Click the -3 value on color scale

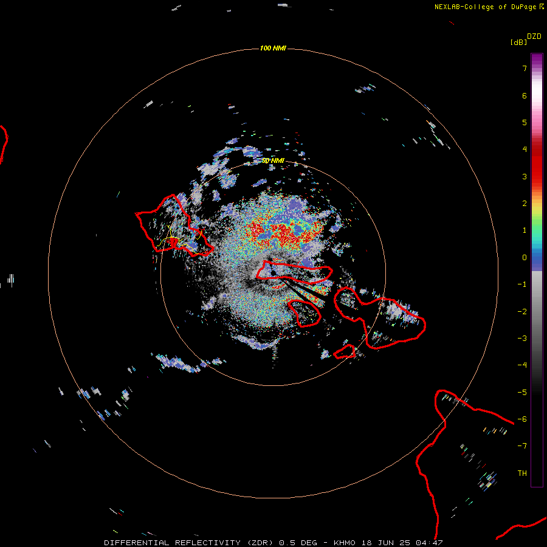tap(522, 339)
